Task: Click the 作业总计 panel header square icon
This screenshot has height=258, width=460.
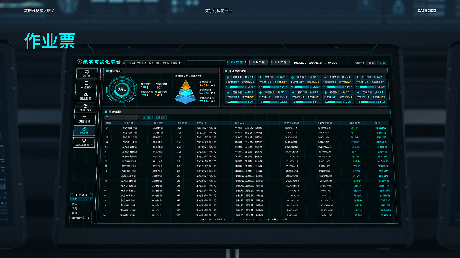Action: (x=107, y=71)
